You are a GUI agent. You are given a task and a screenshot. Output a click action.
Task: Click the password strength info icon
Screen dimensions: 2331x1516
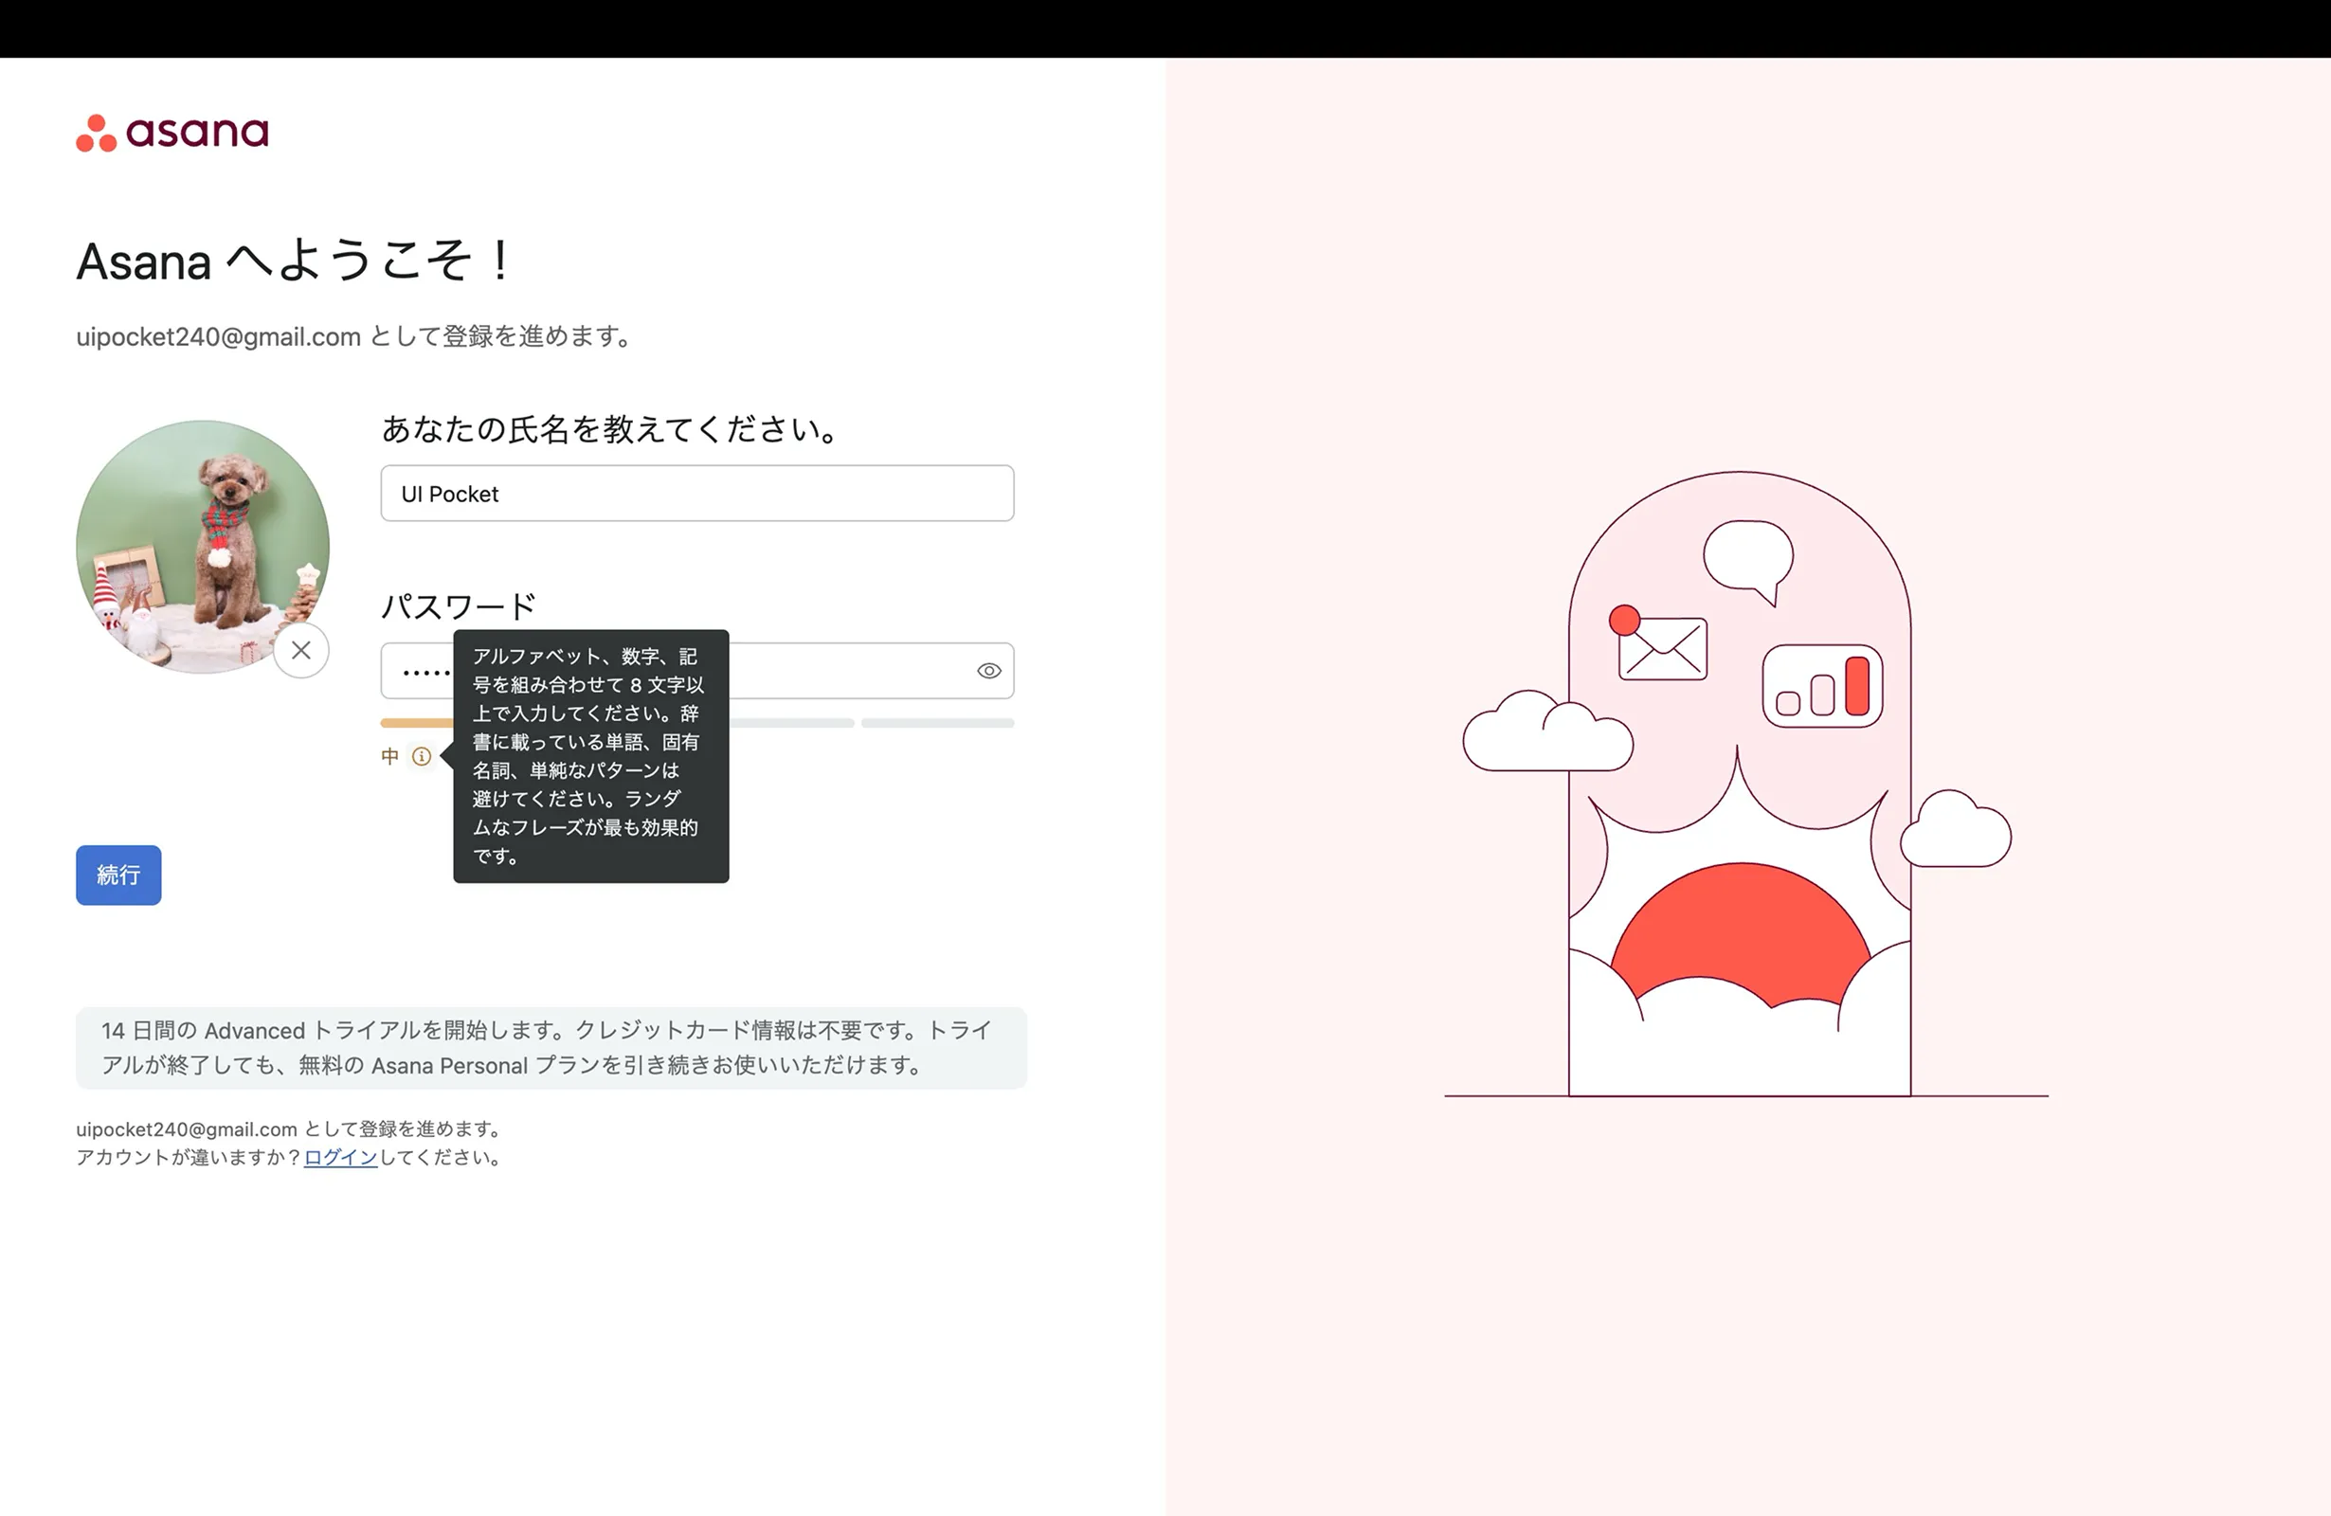point(421,756)
